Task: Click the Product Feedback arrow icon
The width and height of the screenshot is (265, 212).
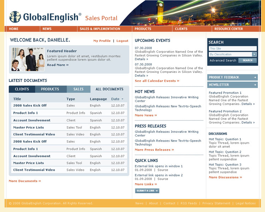Action: tap(255, 77)
